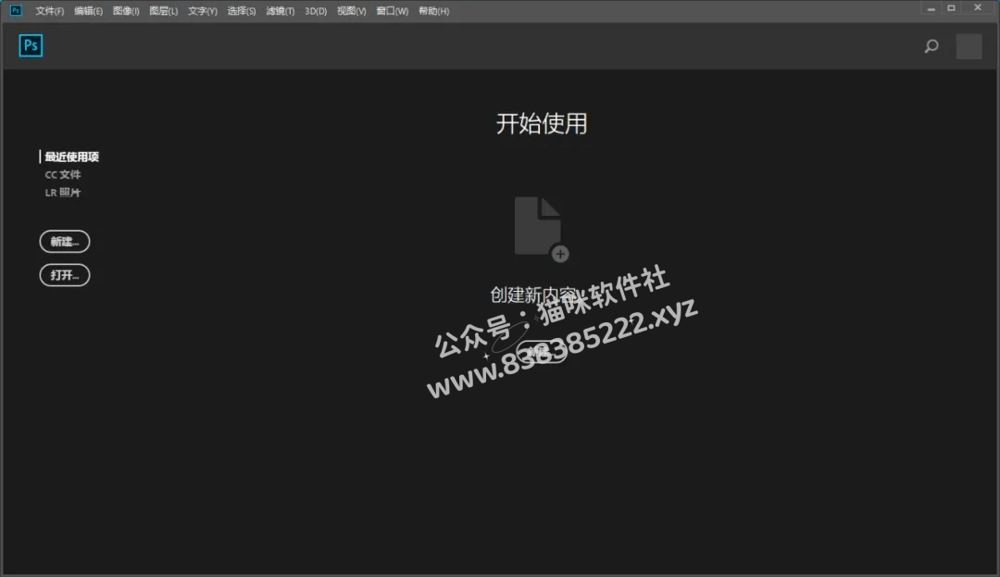Minimize the Photoshop window
The height and width of the screenshot is (577, 1000).
click(931, 8)
